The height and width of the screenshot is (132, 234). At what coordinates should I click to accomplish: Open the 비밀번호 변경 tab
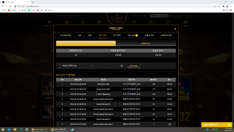pyautogui.click(x=166, y=35)
